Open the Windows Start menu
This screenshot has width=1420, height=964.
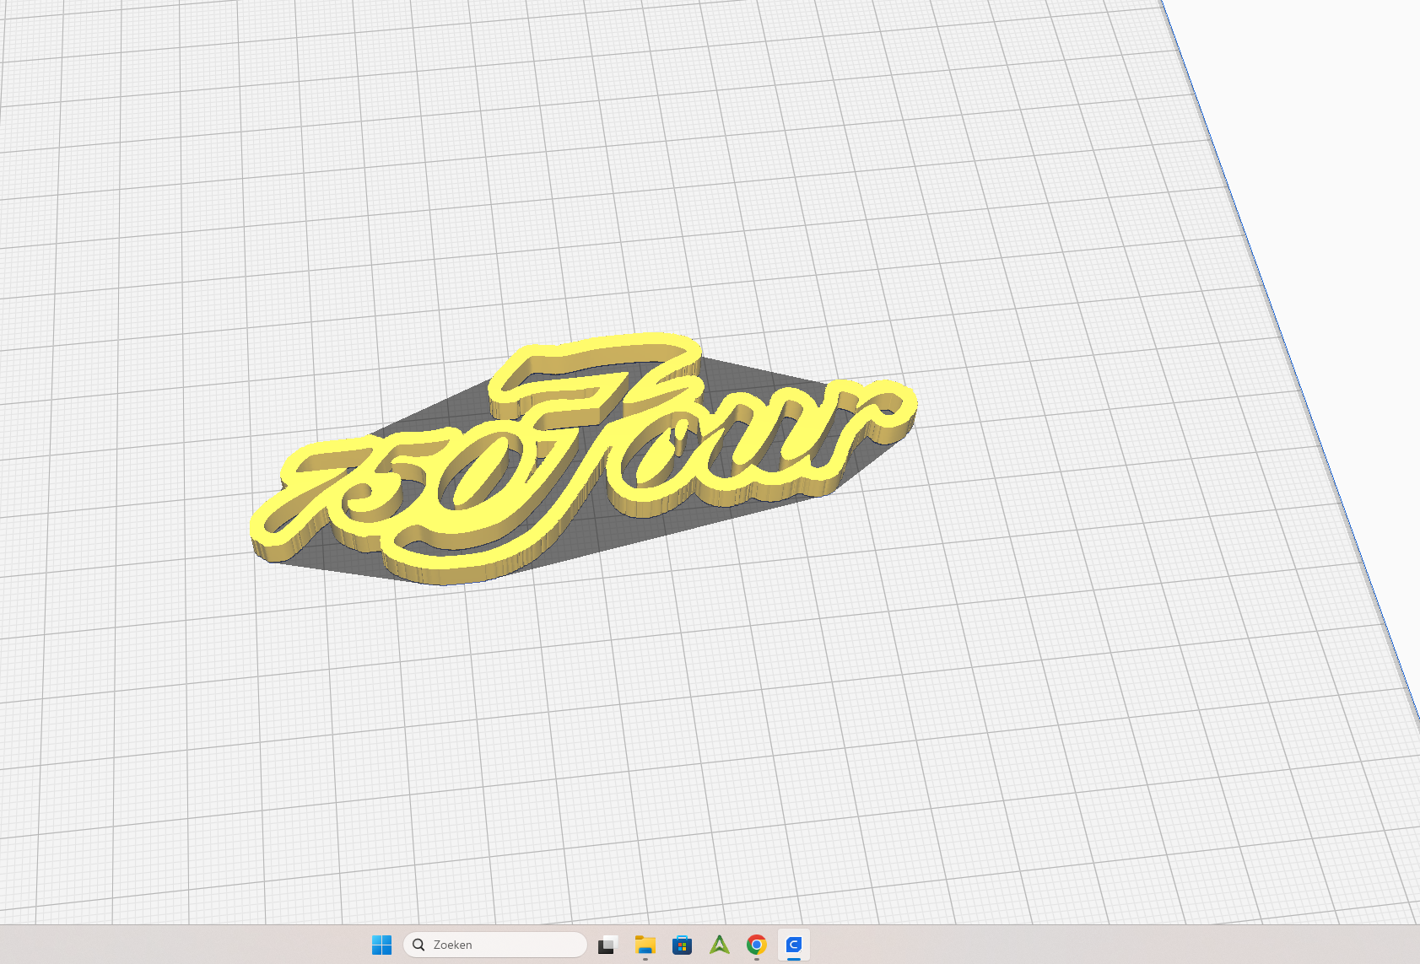point(382,945)
